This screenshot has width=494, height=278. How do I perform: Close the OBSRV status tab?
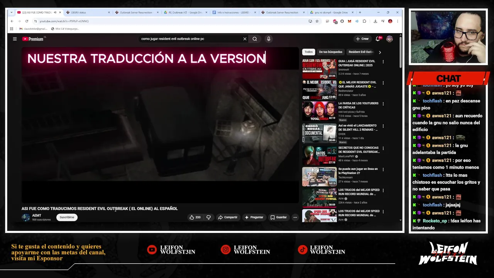108,12
